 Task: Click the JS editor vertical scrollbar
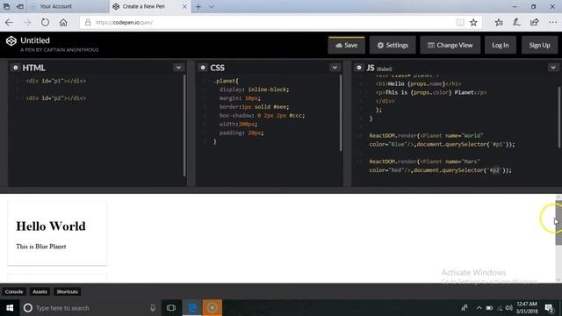(x=559, y=117)
